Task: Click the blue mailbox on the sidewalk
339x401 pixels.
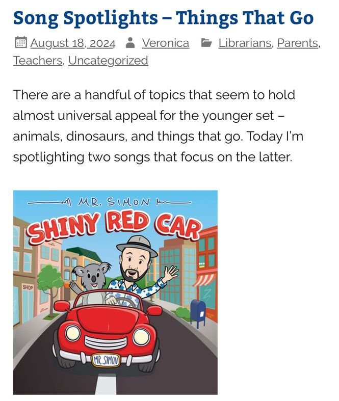Action: pos(198,313)
